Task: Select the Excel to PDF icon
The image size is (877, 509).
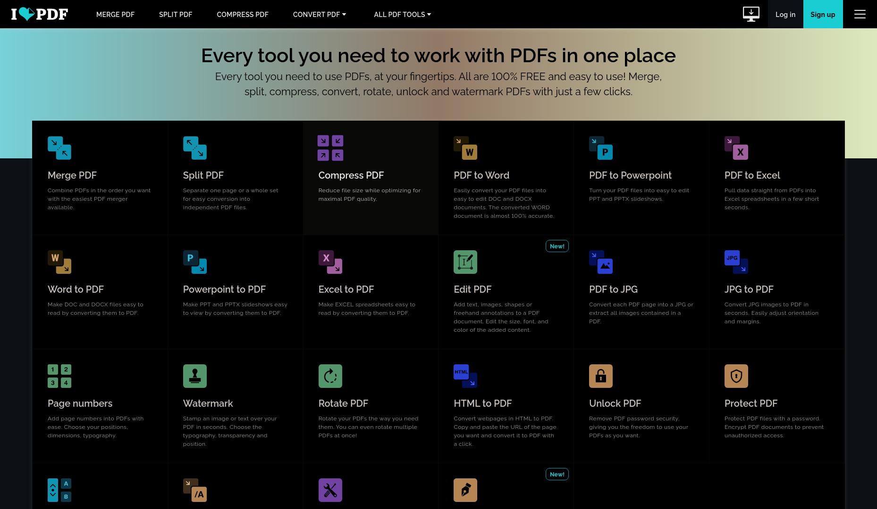Action: pyautogui.click(x=330, y=262)
